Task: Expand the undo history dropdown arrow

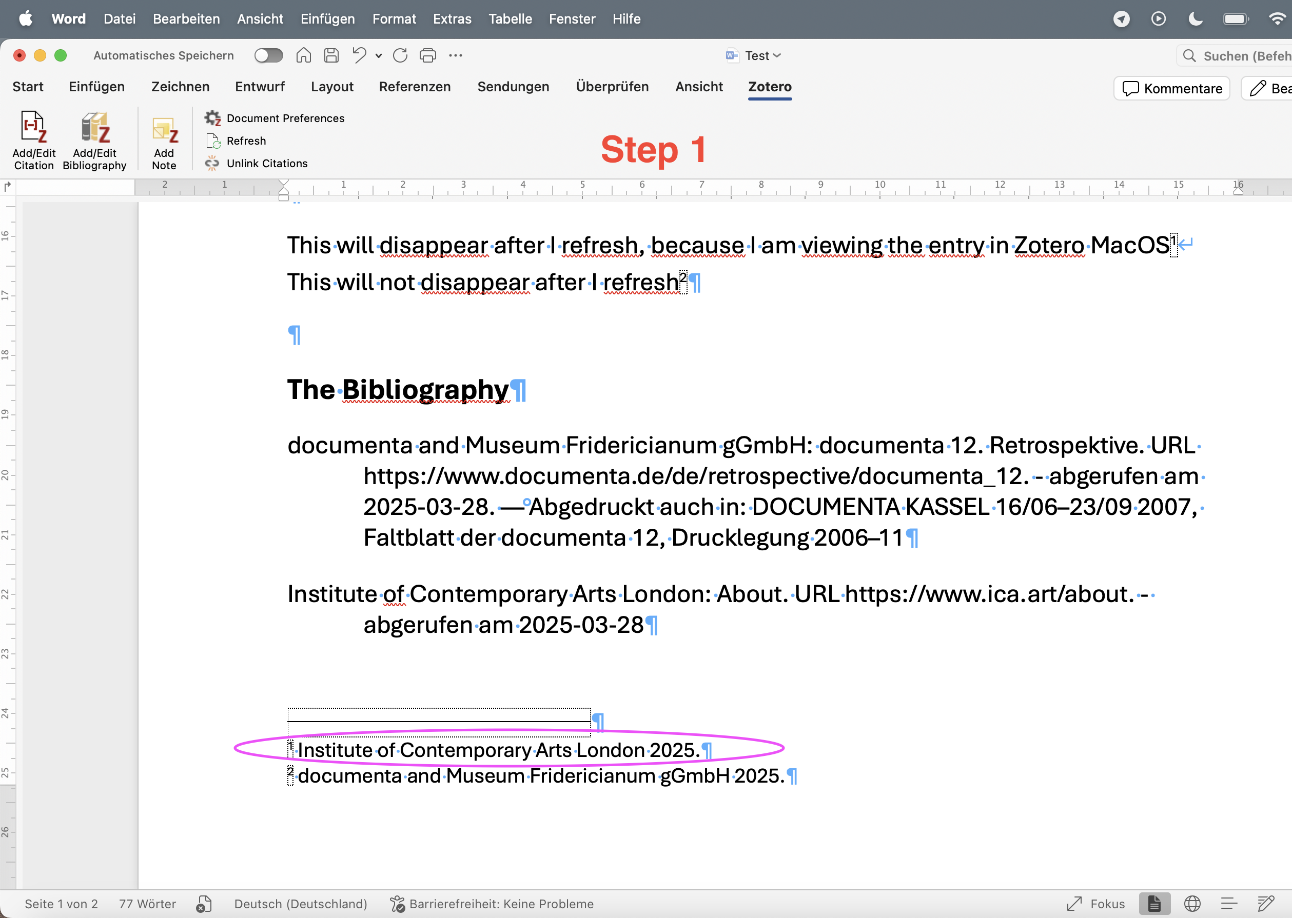Action: (379, 55)
